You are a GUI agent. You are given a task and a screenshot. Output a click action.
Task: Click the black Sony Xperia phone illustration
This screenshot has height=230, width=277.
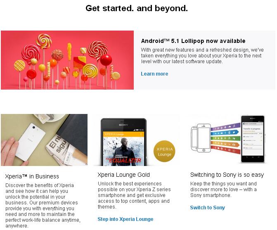click(x=253, y=139)
